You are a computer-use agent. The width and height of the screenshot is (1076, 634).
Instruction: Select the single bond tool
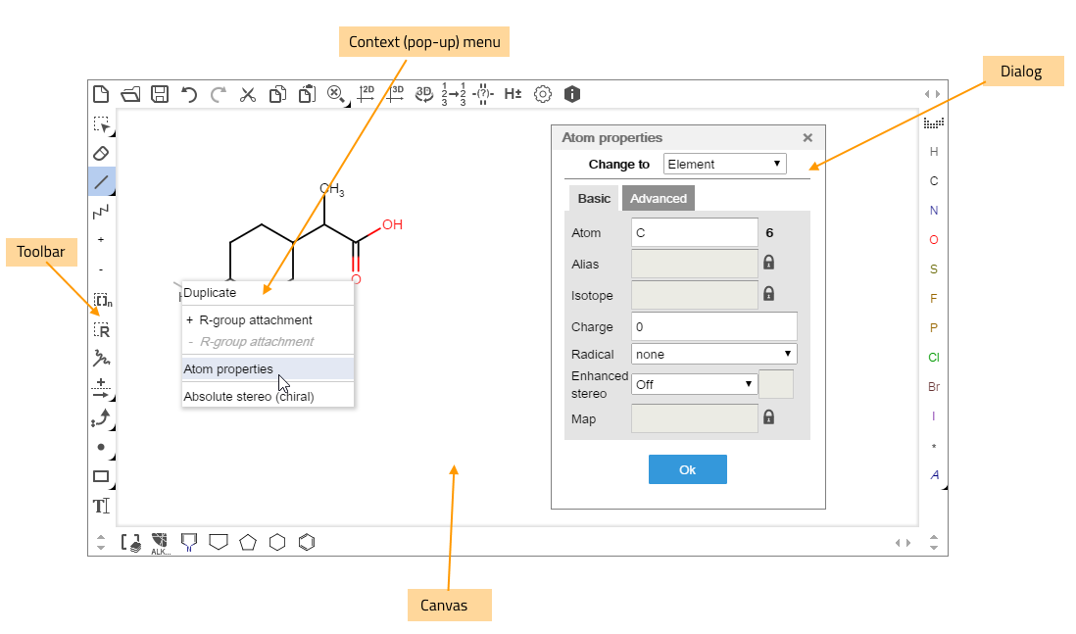tap(101, 181)
